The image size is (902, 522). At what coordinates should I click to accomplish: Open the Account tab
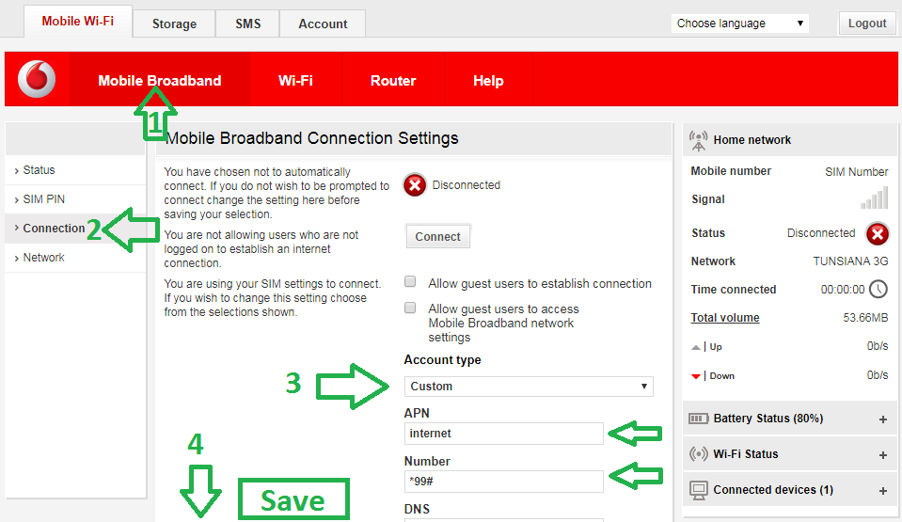[x=323, y=24]
